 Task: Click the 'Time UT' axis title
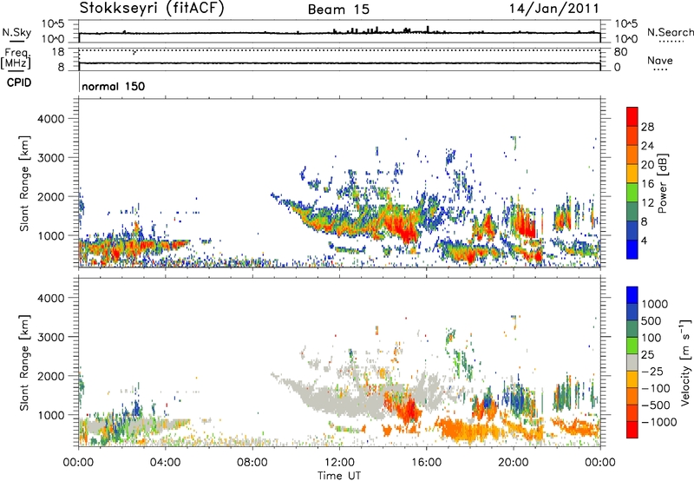click(x=339, y=475)
